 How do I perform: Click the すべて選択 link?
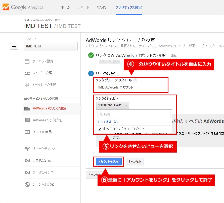[x=104, y=122]
